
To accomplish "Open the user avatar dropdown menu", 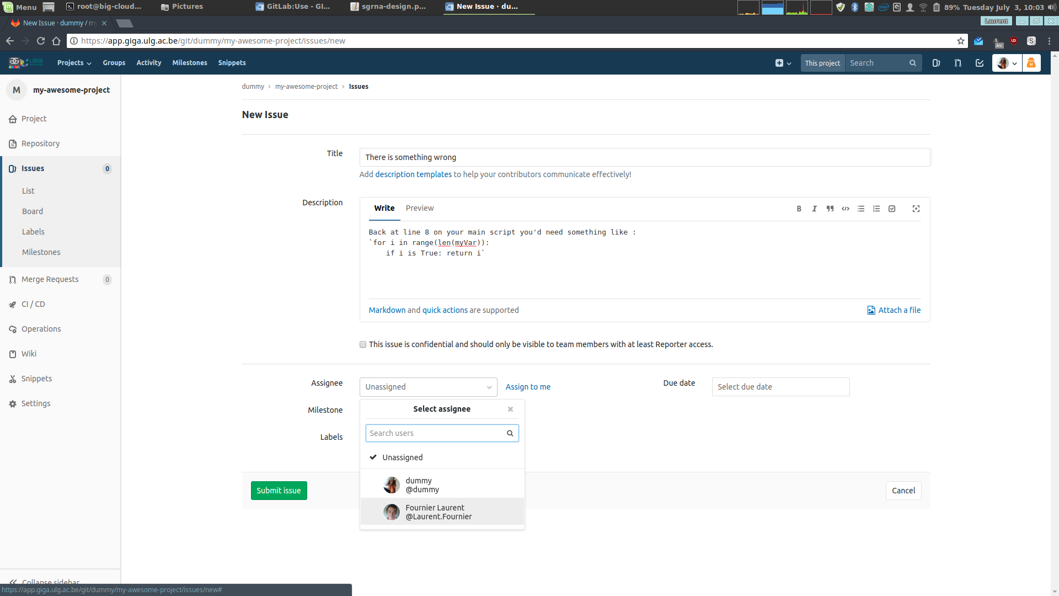I will click(1007, 63).
